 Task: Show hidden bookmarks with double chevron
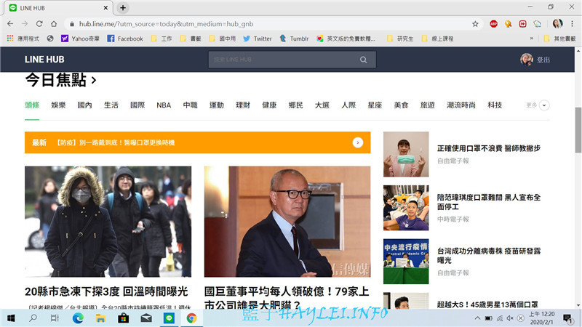point(532,39)
